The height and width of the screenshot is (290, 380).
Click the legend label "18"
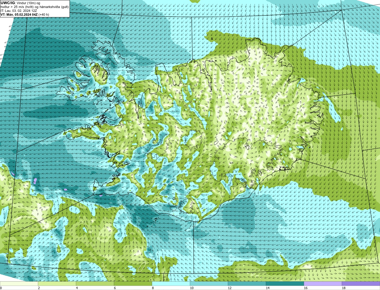344,288
